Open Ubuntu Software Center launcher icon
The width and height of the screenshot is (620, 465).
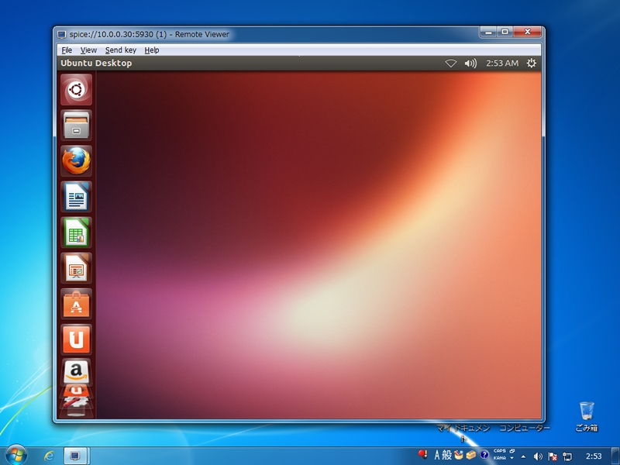click(x=76, y=304)
